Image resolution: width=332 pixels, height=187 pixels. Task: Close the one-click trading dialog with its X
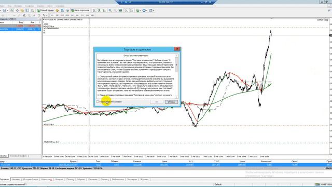(177, 49)
